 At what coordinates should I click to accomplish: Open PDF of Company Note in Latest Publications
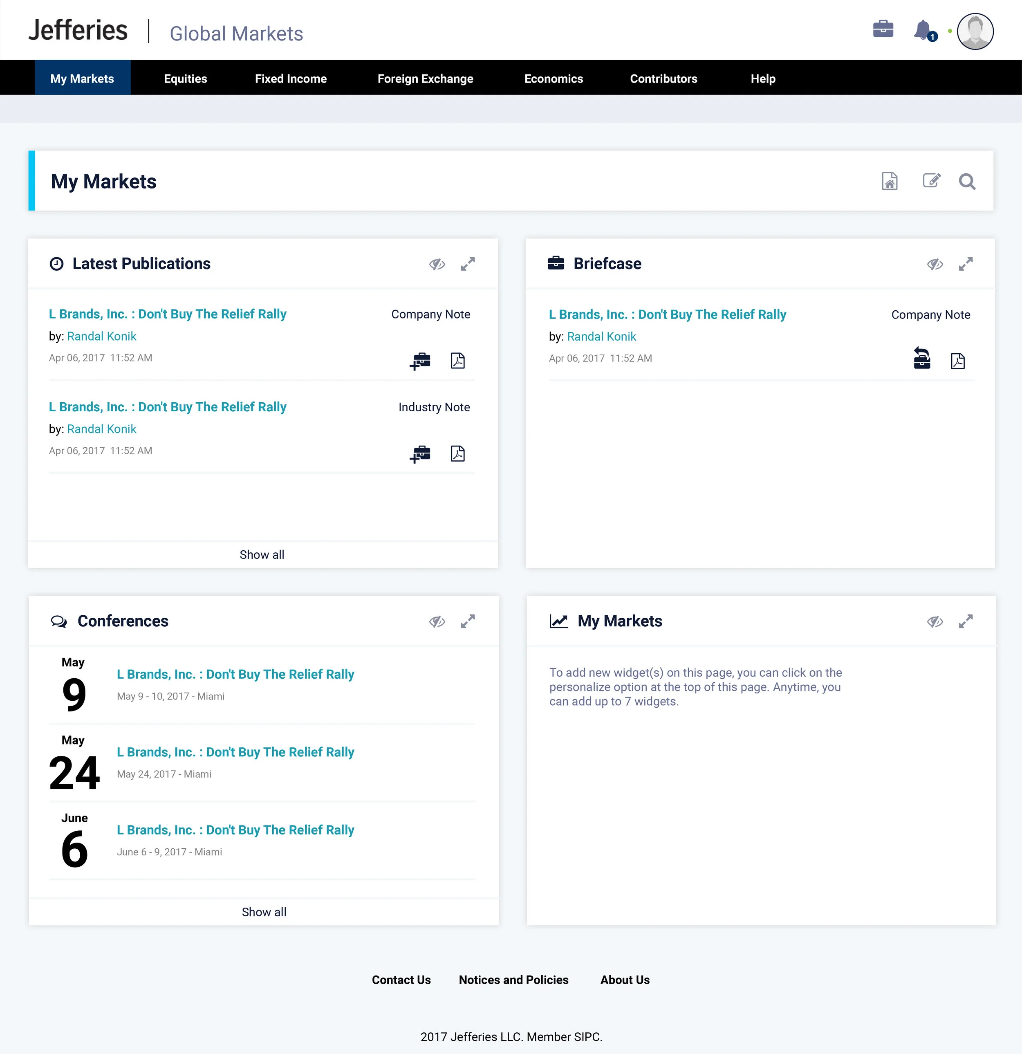pyautogui.click(x=457, y=360)
